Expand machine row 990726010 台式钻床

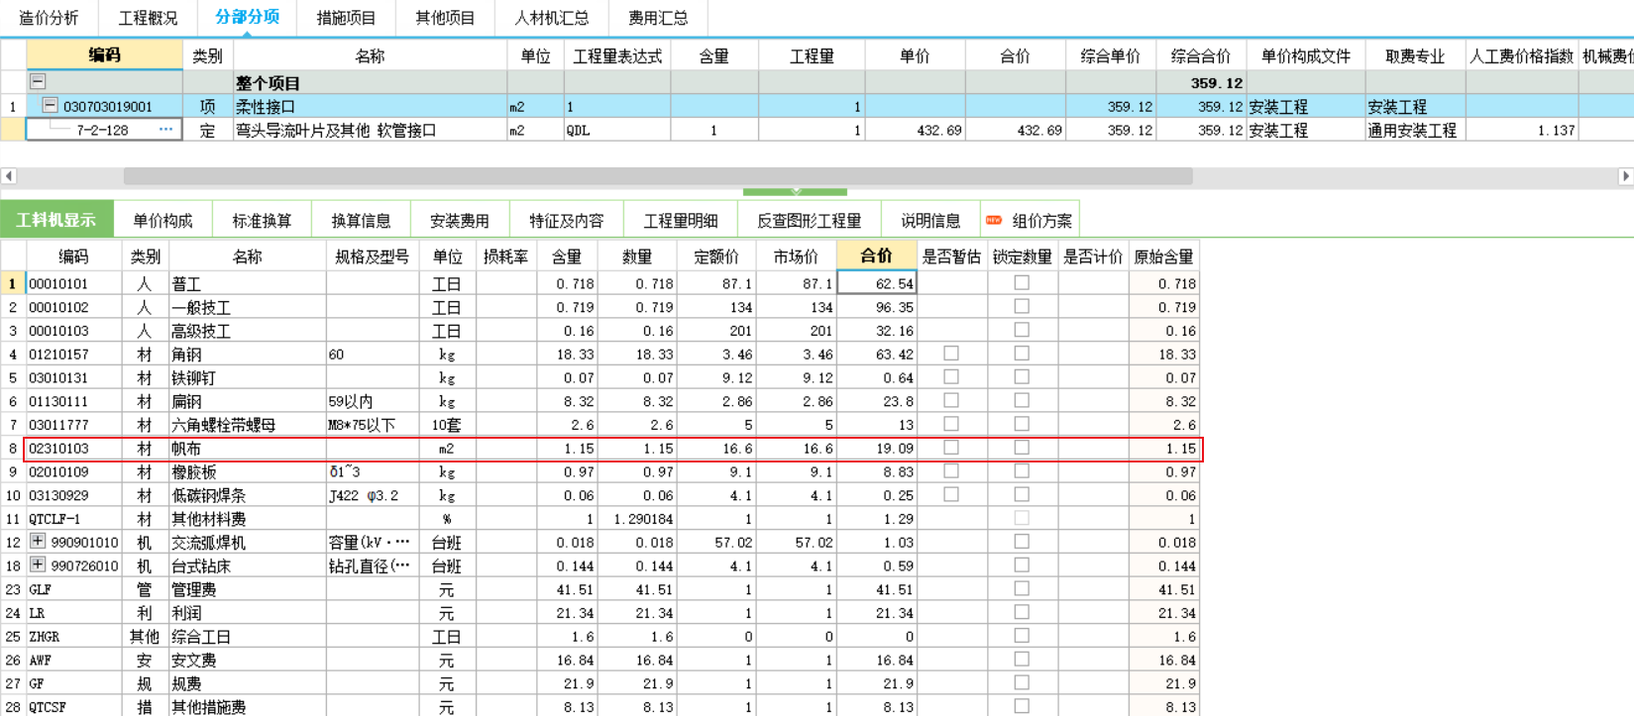[38, 565]
